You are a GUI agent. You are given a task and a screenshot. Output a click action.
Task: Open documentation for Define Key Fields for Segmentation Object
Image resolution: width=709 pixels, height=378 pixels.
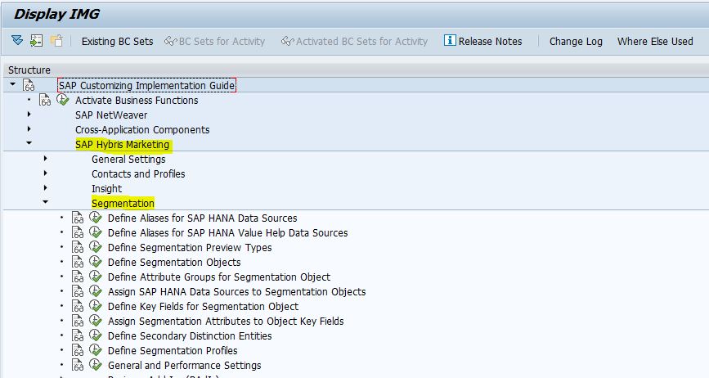point(78,306)
